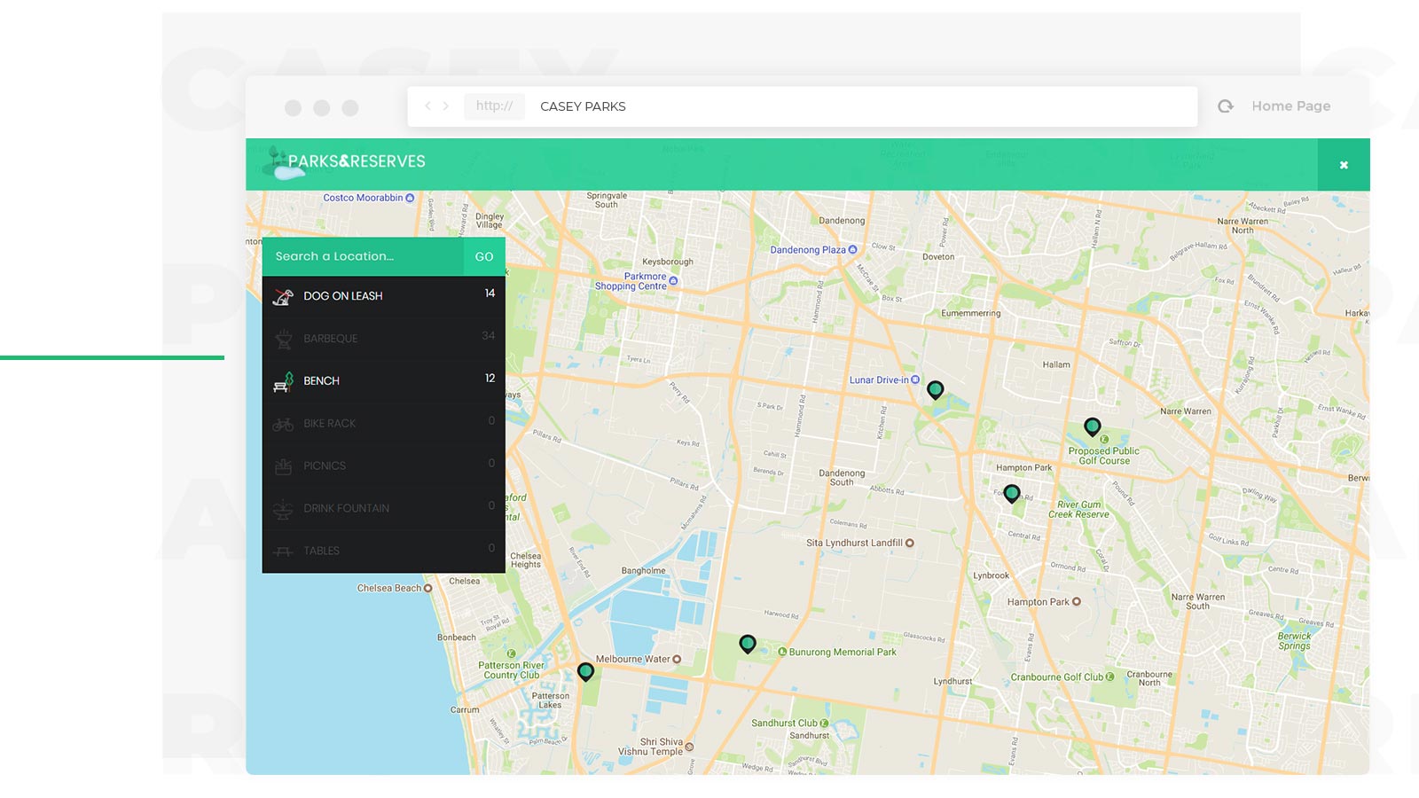Go forward with the browser forward arrow
This screenshot has height=798, width=1419.
tap(446, 106)
